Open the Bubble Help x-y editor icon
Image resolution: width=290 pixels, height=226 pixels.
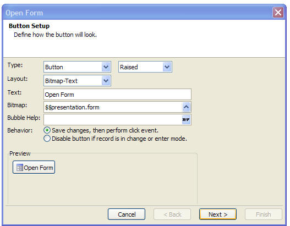186,119
